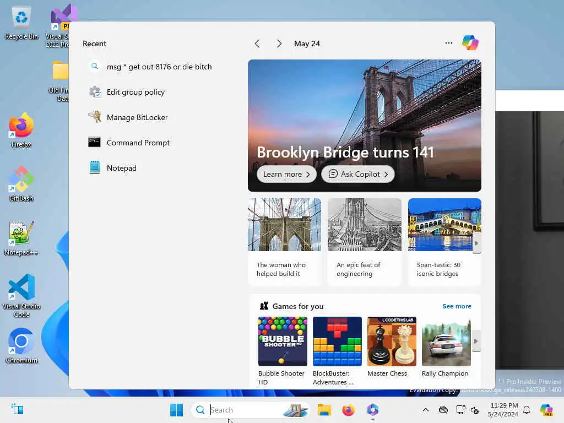Image resolution: width=564 pixels, height=423 pixels.
Task: Open the Windows Start button
Action: pos(176,410)
